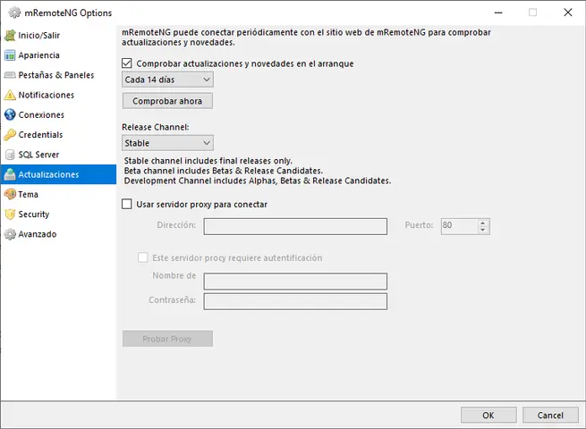Click the Nombre de username field
This screenshot has width=586, height=429.
point(295,282)
